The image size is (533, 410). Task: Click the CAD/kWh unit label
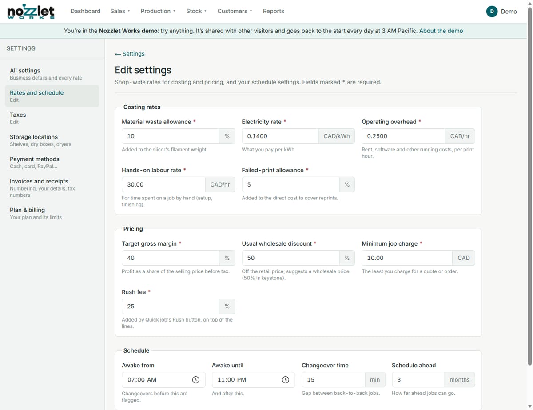click(337, 136)
